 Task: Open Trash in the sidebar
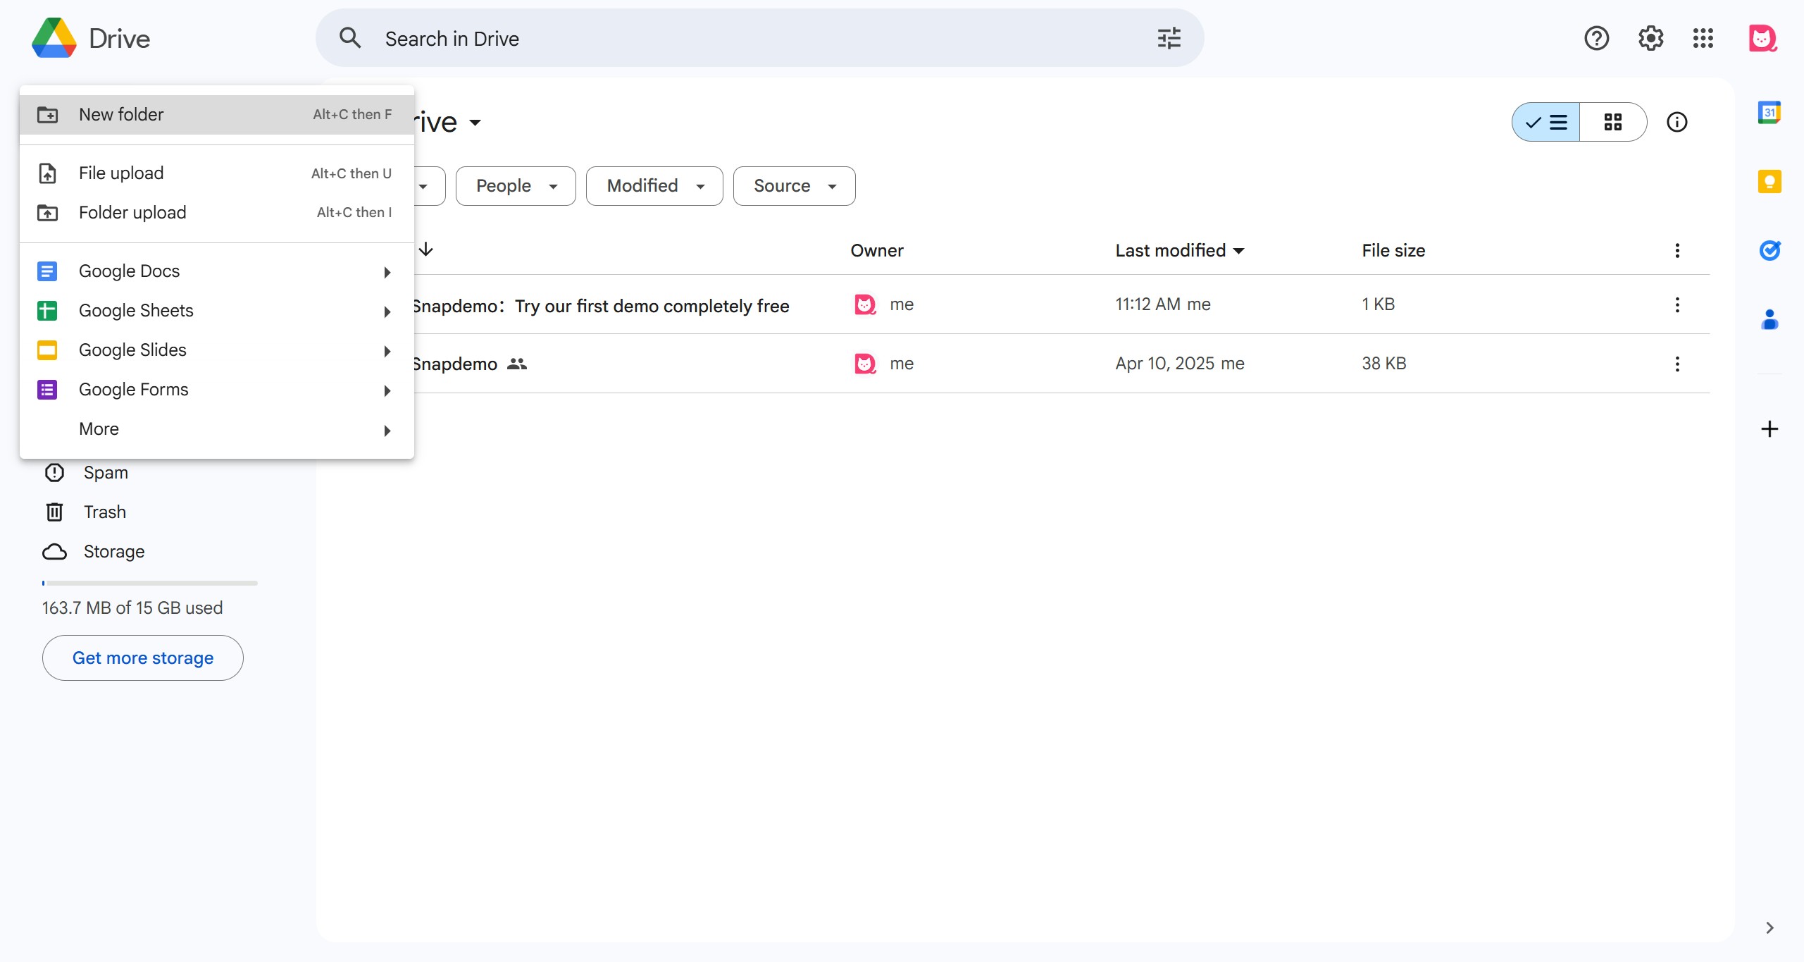pos(104,512)
